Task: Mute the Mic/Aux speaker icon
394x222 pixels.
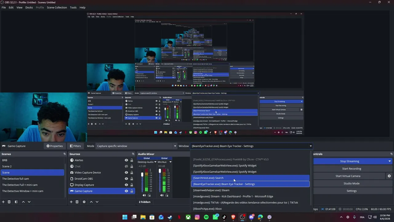Action: (x=162, y=195)
